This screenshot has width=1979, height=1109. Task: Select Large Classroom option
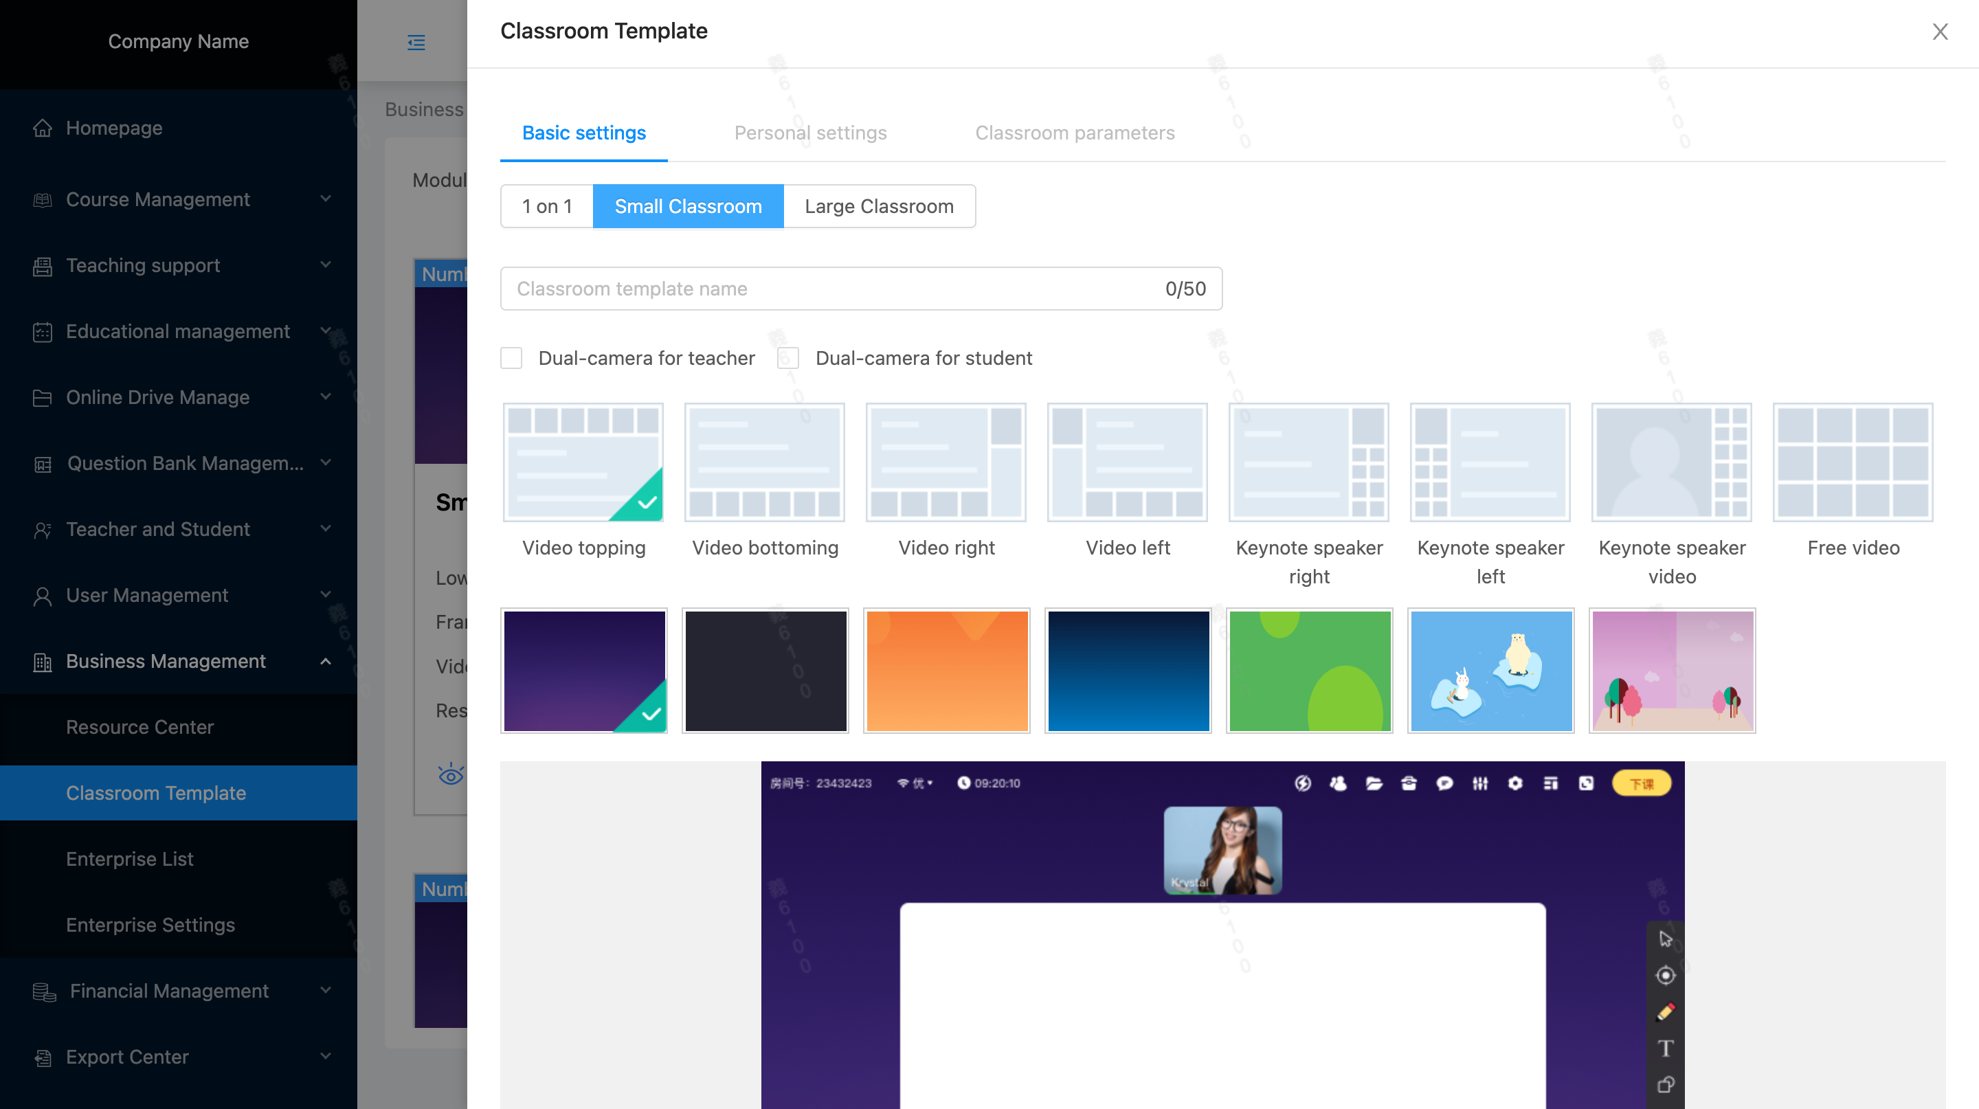tap(879, 207)
